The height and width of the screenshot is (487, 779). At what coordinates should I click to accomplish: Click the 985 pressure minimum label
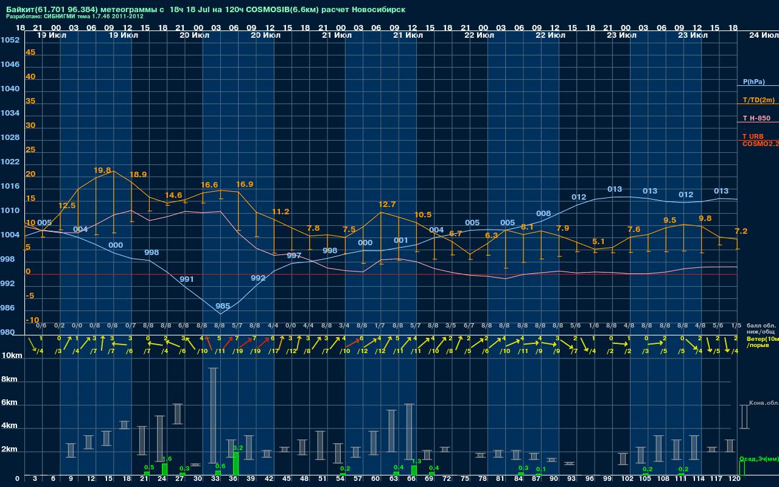(223, 306)
